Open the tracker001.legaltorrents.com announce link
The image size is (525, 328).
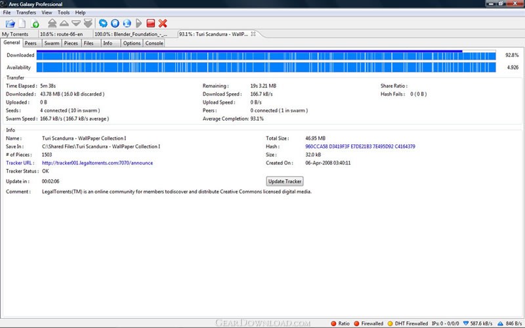coord(97,163)
